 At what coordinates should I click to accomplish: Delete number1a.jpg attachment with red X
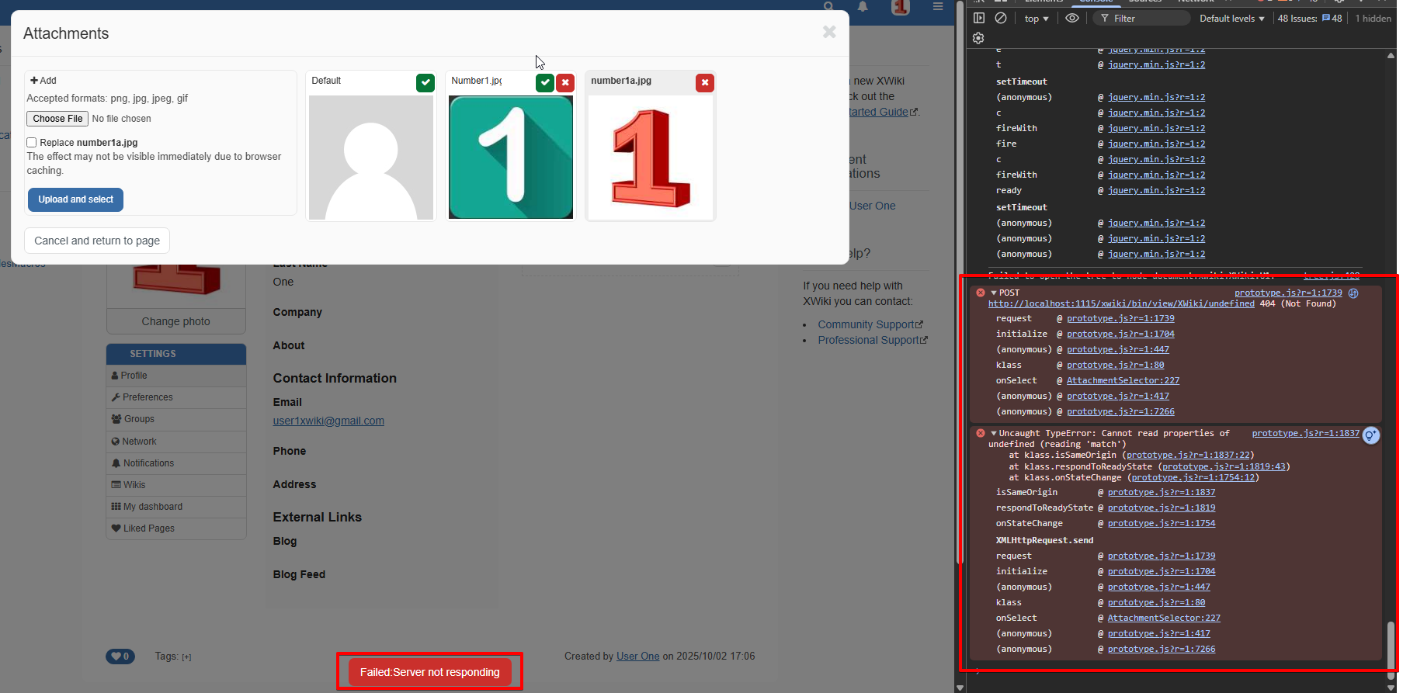(x=704, y=83)
